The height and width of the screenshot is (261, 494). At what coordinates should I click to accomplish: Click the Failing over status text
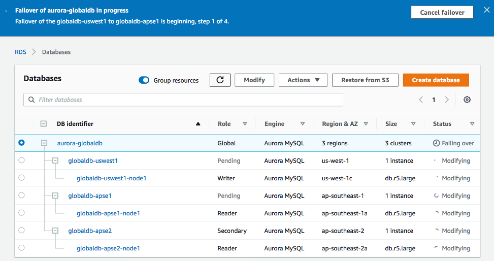coord(458,143)
